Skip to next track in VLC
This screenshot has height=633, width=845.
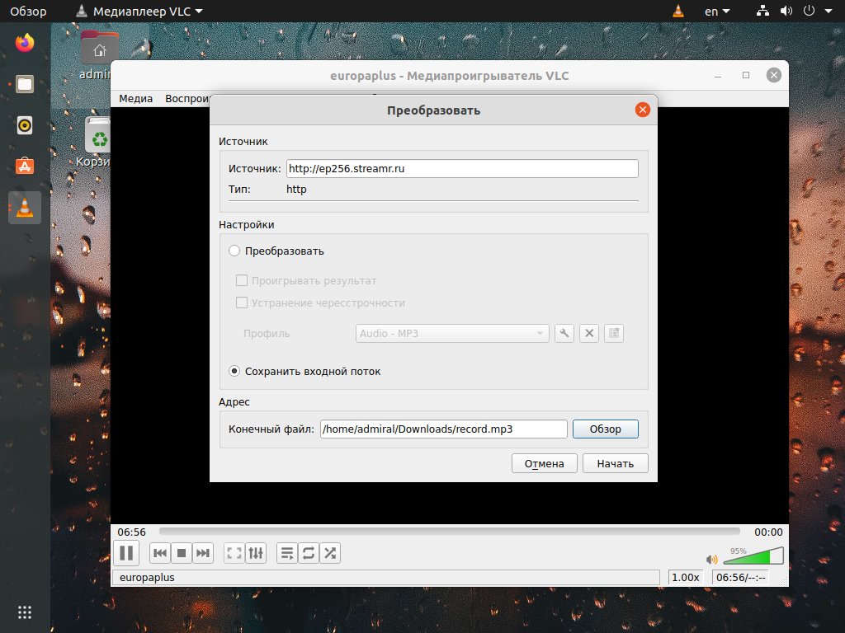tap(203, 553)
